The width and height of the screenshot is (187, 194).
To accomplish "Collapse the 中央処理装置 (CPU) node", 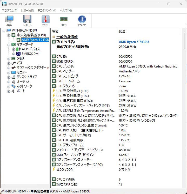I will (x=9, y=35).
